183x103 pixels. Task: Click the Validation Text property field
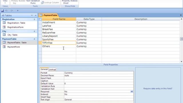[99, 89]
